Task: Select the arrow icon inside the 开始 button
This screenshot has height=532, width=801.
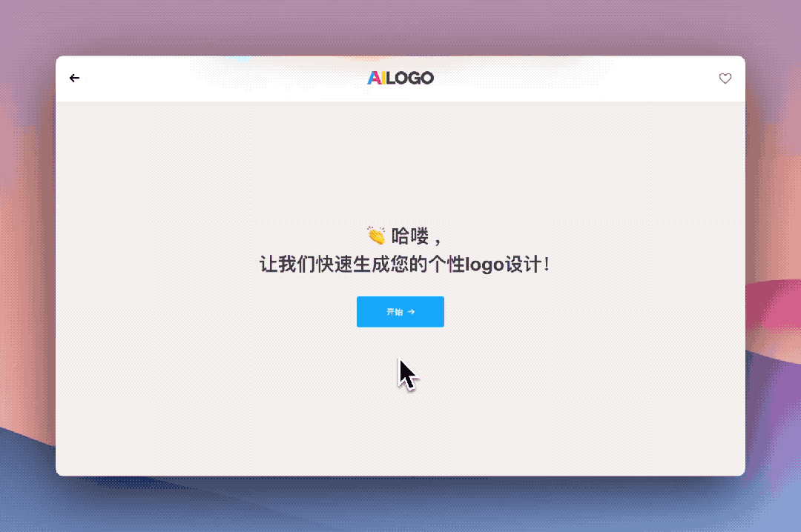Action: click(x=412, y=312)
